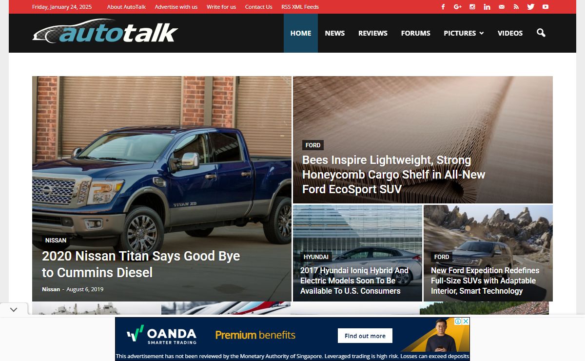Open the REVIEWS menu item

pos(373,33)
